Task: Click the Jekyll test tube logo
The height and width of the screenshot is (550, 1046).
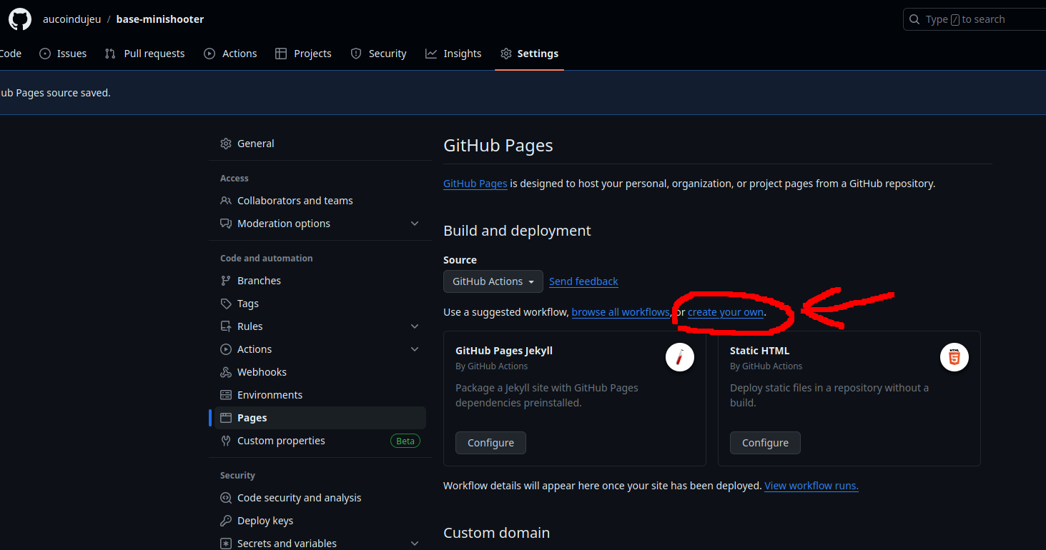Action: [x=680, y=356]
